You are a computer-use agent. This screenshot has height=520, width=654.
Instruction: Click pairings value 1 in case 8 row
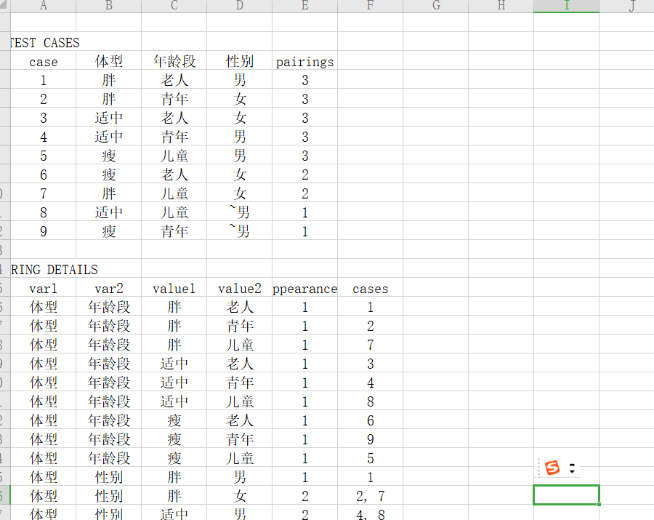305,212
